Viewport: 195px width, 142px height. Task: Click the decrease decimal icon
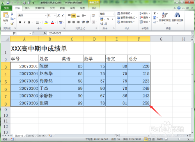coord(106,24)
